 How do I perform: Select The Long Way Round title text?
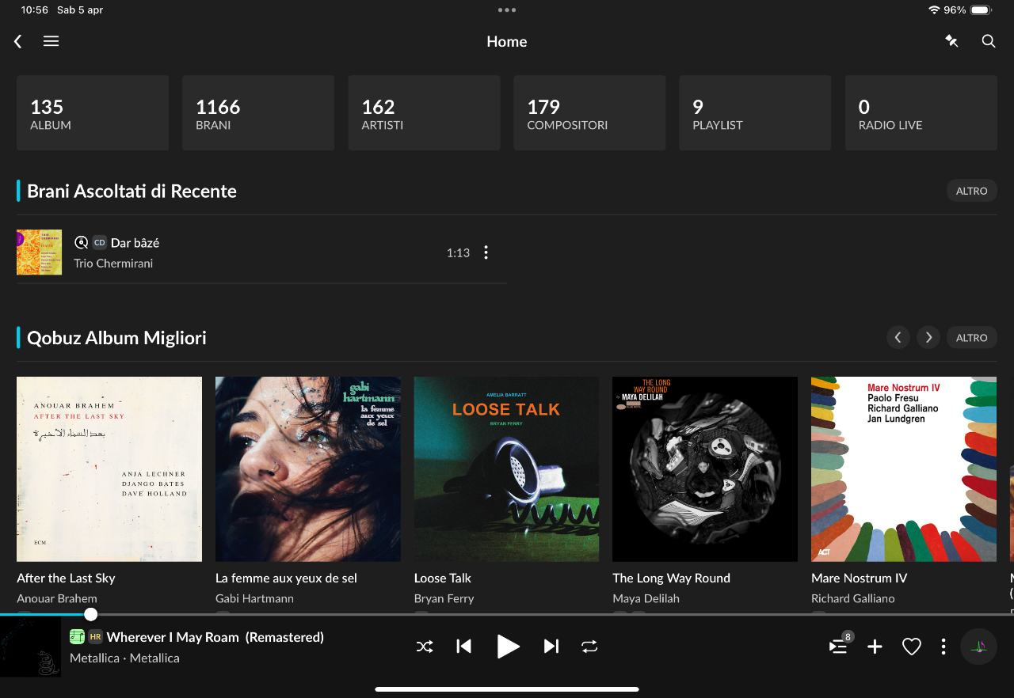pyautogui.click(x=671, y=579)
